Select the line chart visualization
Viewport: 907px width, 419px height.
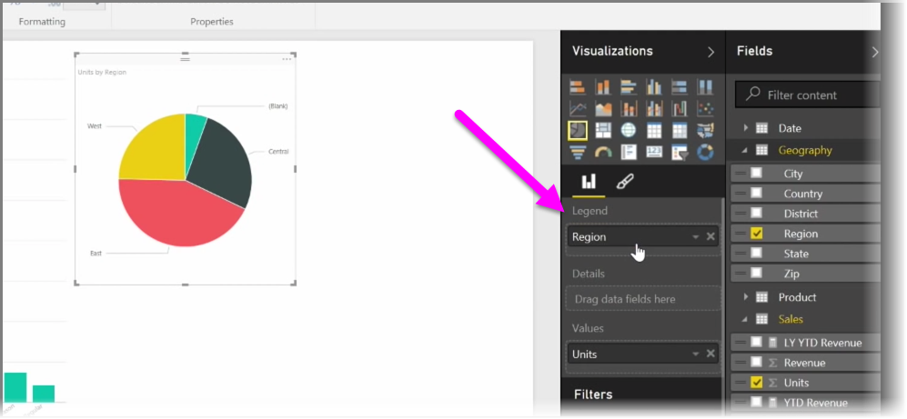pos(577,110)
